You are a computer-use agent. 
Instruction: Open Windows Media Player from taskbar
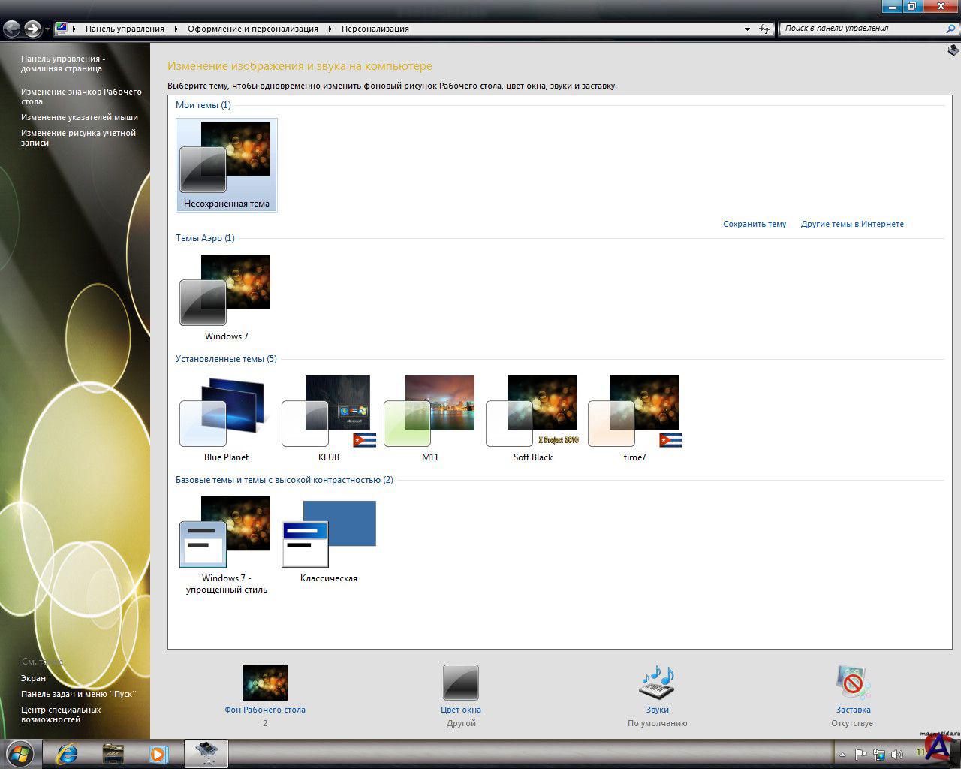158,753
